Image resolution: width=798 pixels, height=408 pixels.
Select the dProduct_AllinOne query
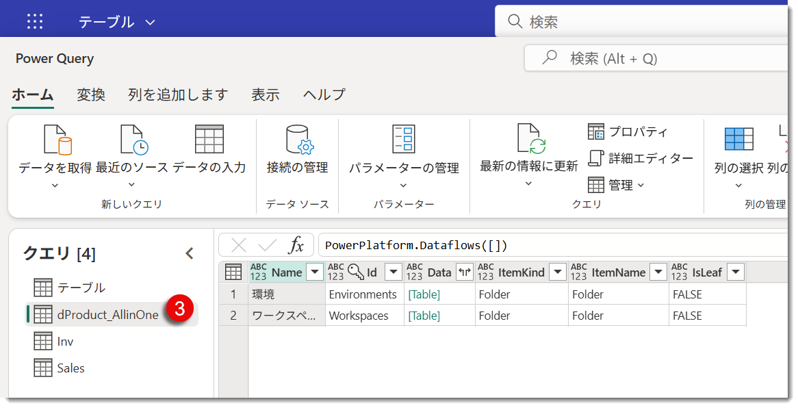[112, 314]
